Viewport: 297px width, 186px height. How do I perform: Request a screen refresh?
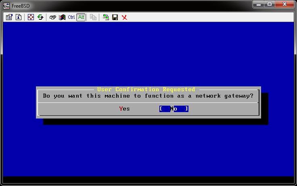coord(40,17)
